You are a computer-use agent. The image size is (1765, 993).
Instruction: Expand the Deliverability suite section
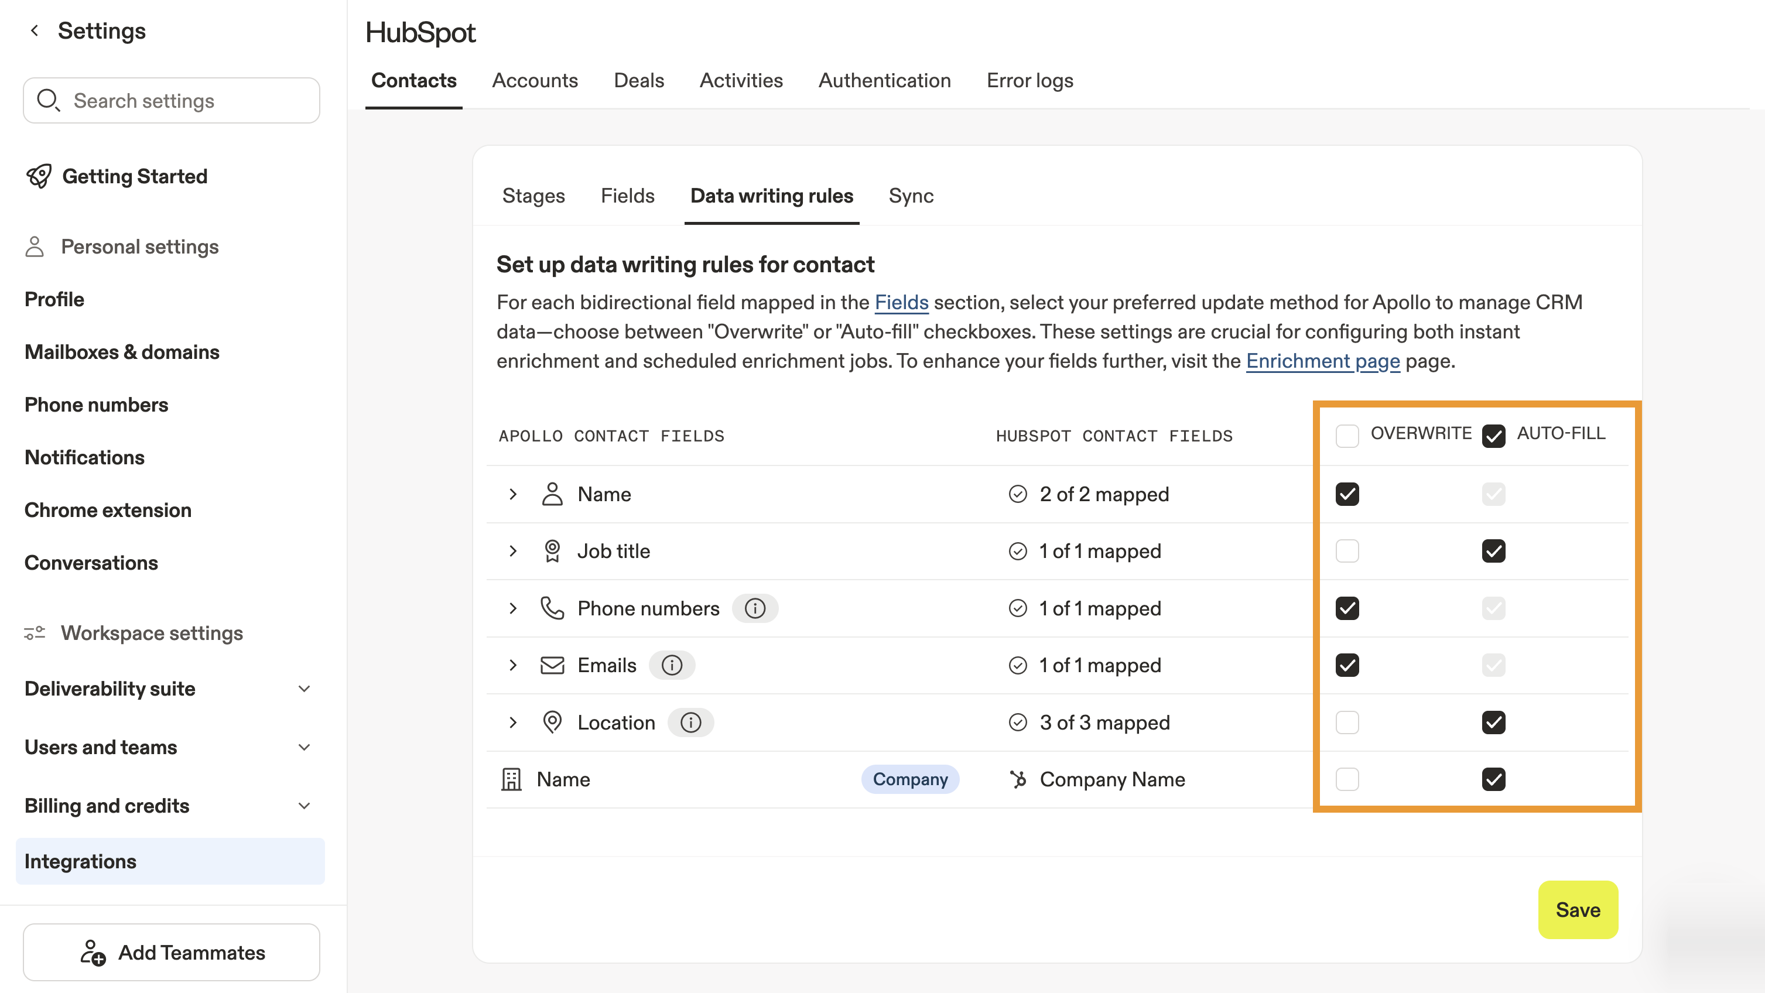[x=303, y=689]
